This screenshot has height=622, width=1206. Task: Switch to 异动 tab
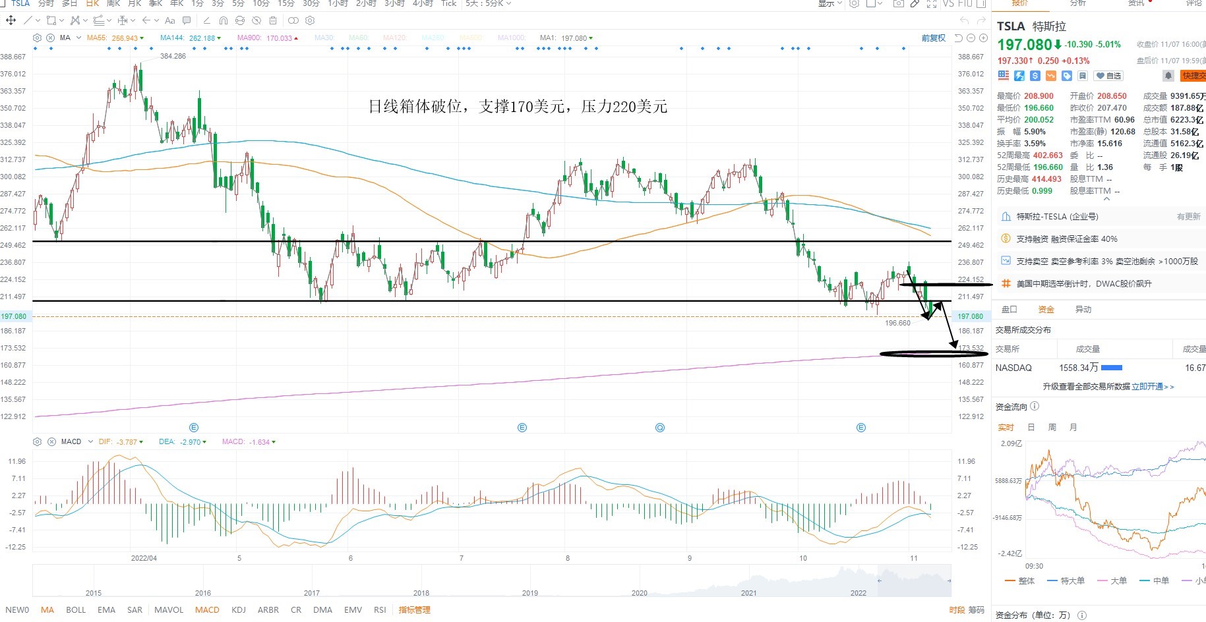[x=1083, y=309]
